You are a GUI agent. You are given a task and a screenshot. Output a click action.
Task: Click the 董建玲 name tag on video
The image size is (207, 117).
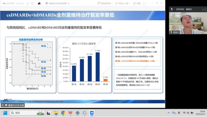pos(174,32)
